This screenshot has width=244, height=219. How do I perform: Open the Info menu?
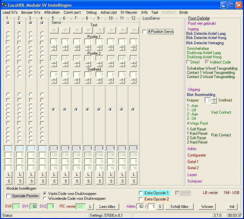[x=144, y=12]
